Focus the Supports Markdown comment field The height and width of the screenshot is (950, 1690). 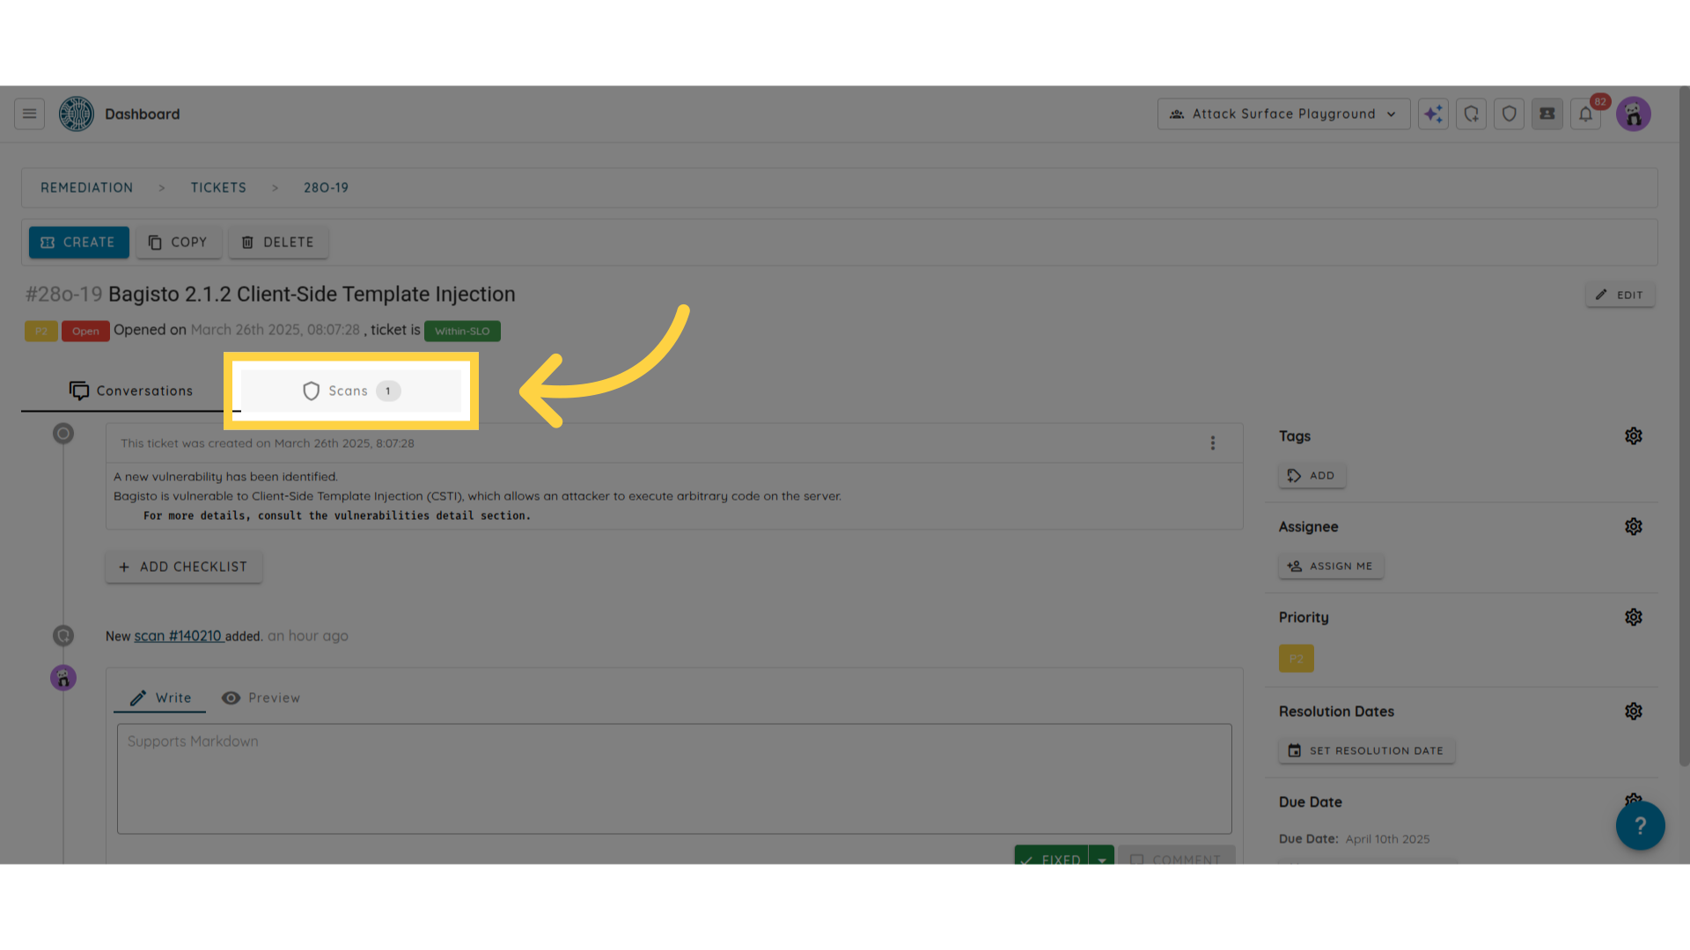(x=673, y=778)
